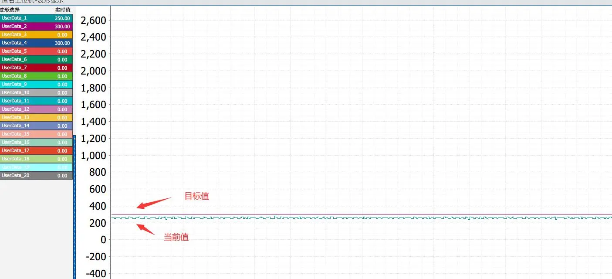612x279 pixels.
Task: Click the 当前值 annotation label
Action: (x=176, y=238)
